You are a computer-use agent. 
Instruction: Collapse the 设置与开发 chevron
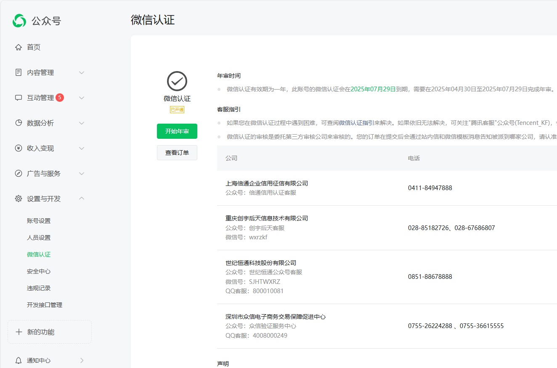coord(82,199)
